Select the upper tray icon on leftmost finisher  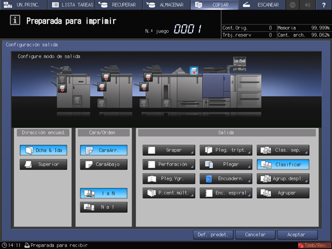click(62, 79)
